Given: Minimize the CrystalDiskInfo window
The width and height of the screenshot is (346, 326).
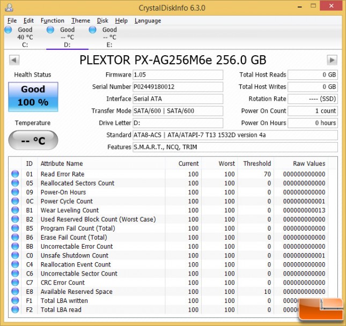Looking at the screenshot, I should point(300,6).
